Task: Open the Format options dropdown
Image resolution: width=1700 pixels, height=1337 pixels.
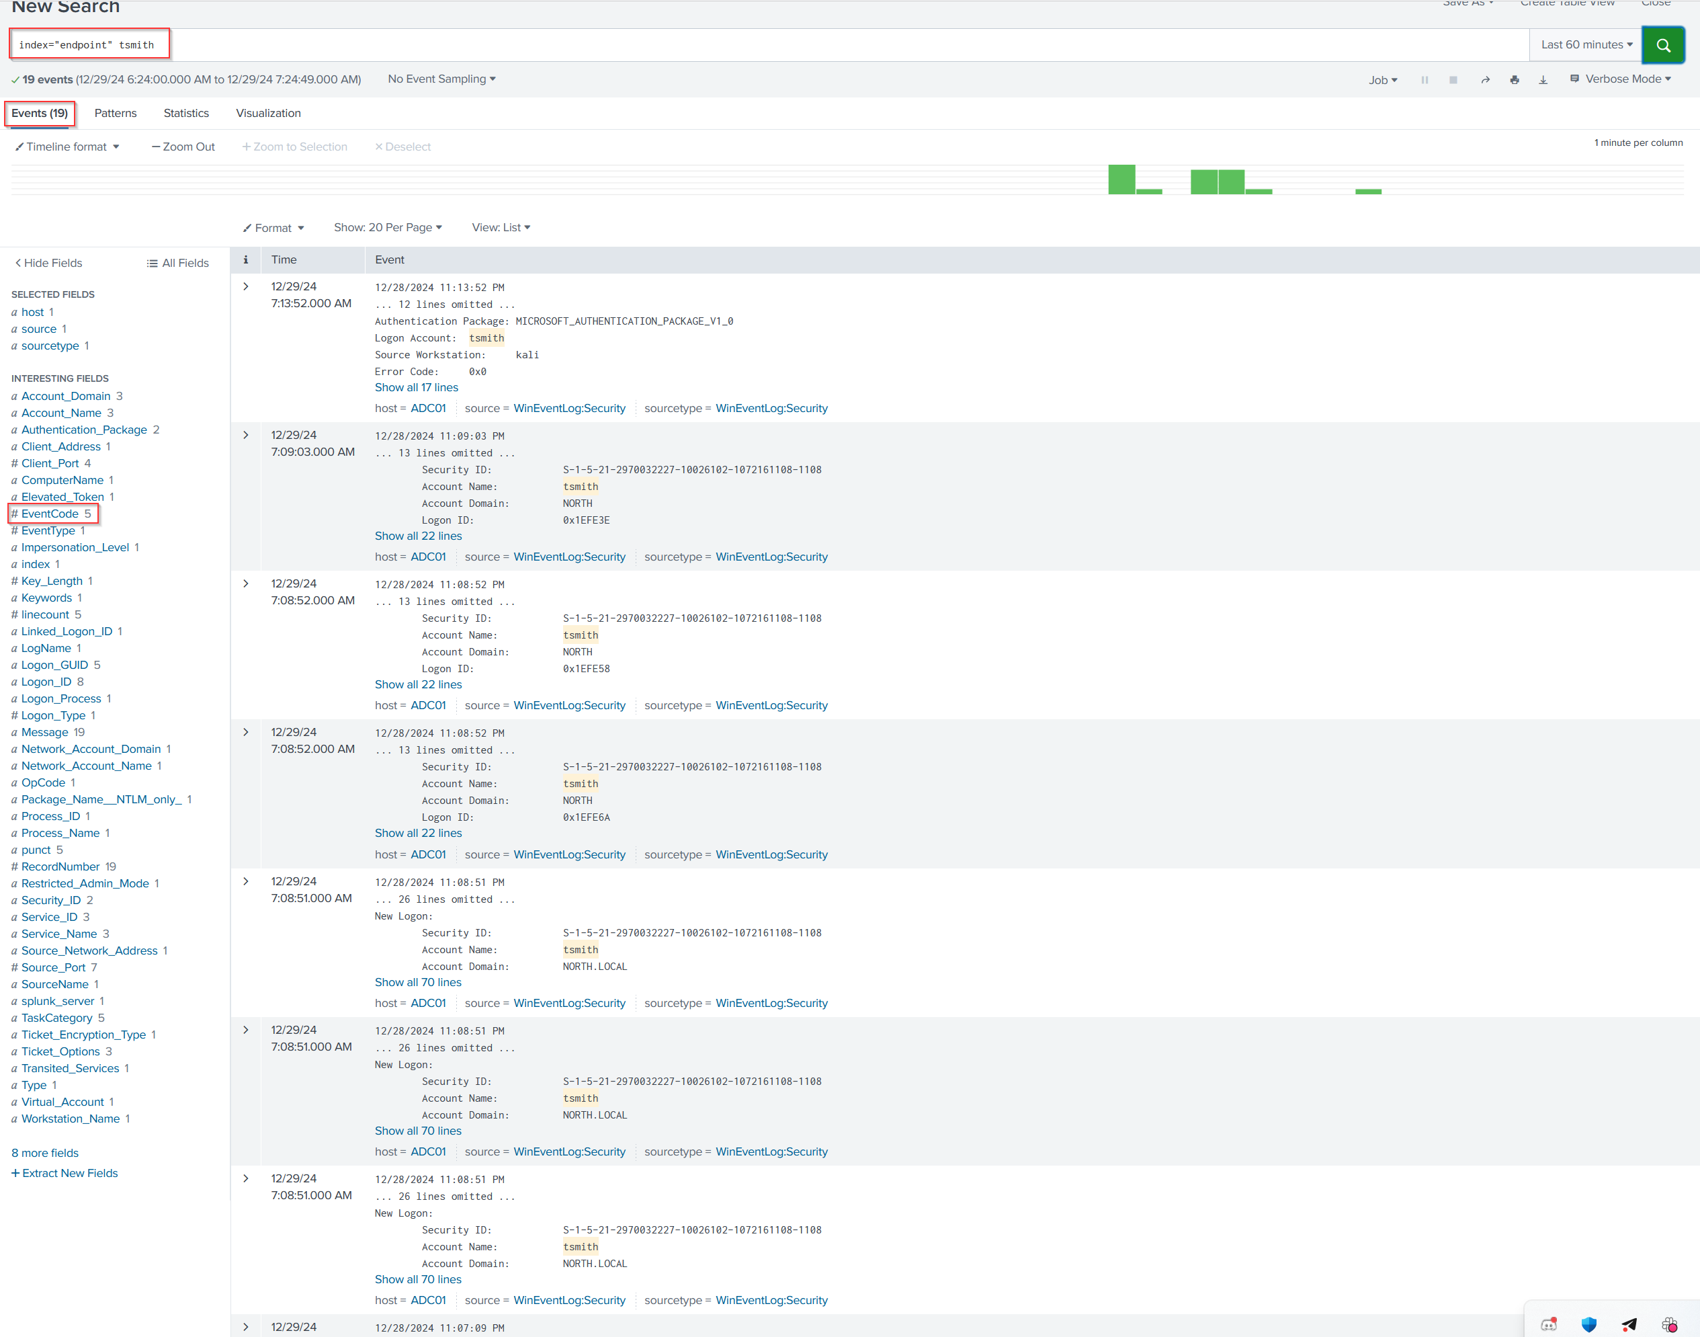Action: click(x=273, y=228)
